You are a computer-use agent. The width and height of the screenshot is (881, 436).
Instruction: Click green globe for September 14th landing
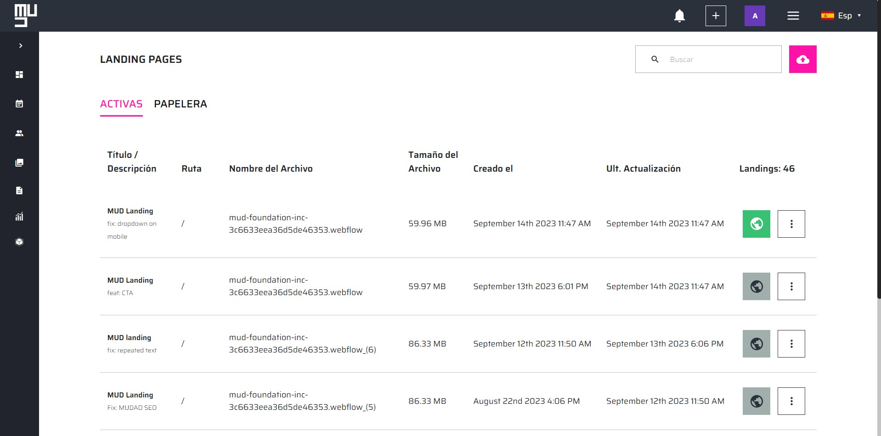pos(757,224)
